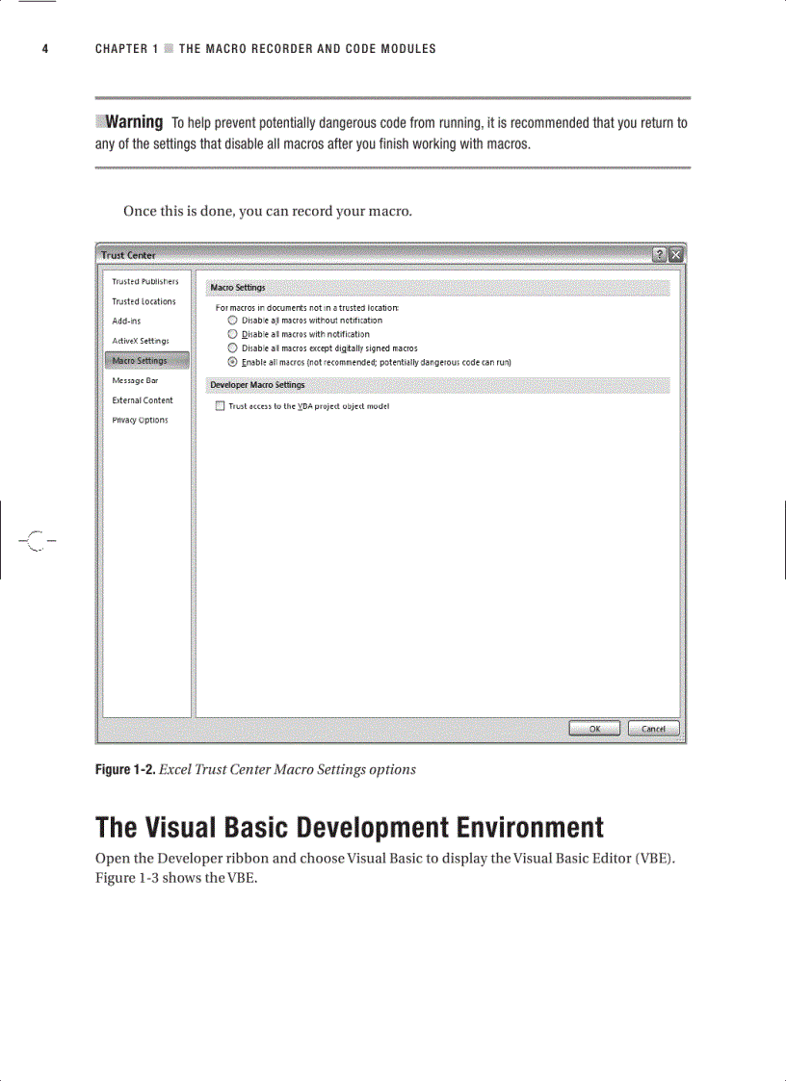Click the Help icon on the Trust Center title bar

pos(658,255)
